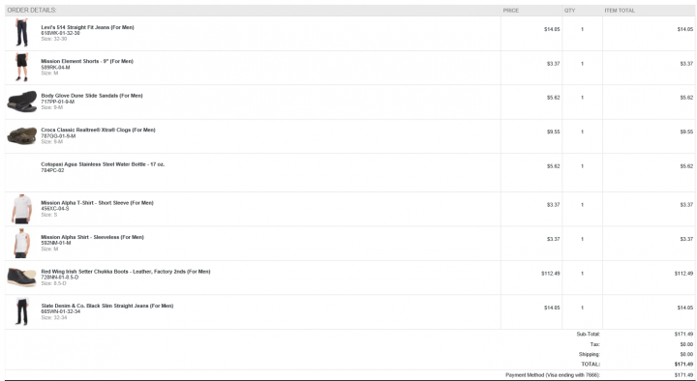Select Levi's jeans item total $14.05

coord(685,29)
